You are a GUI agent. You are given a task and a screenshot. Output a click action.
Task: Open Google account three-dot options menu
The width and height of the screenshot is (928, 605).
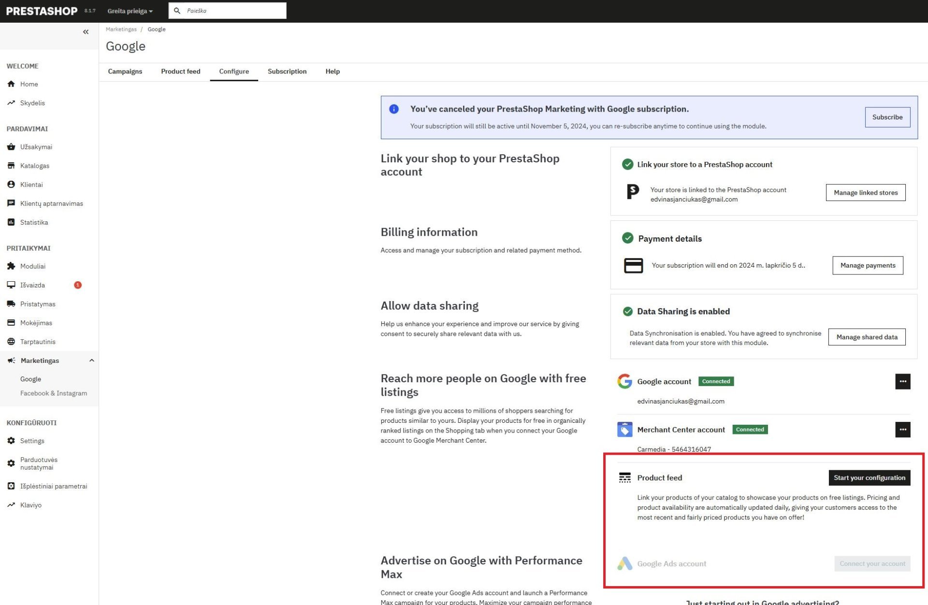pos(902,381)
